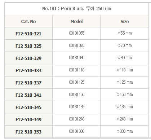Click model number 00131185
This screenshot has width=151, height=140.
(77, 107)
